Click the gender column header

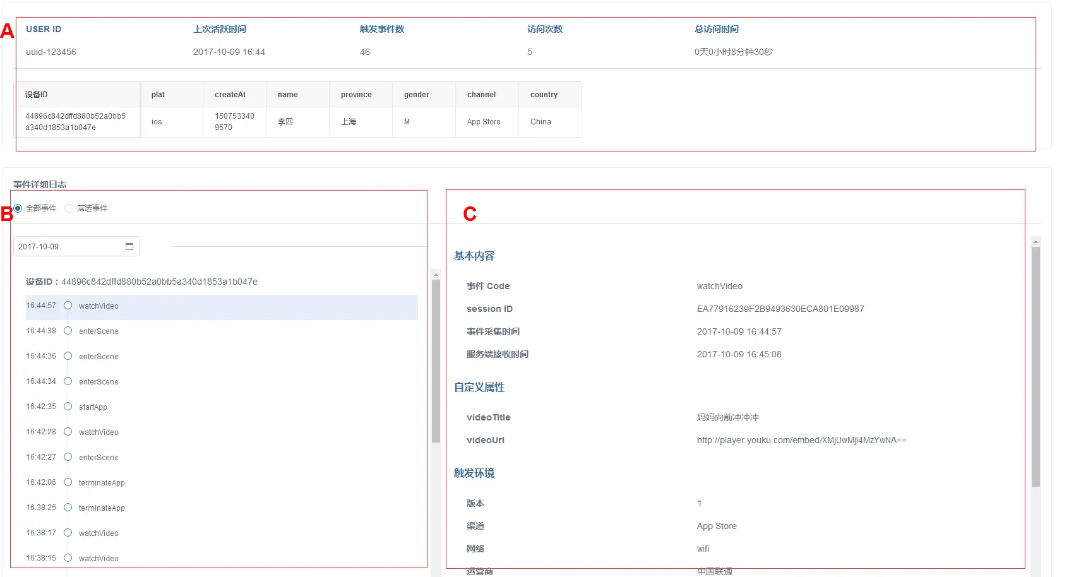coord(424,95)
